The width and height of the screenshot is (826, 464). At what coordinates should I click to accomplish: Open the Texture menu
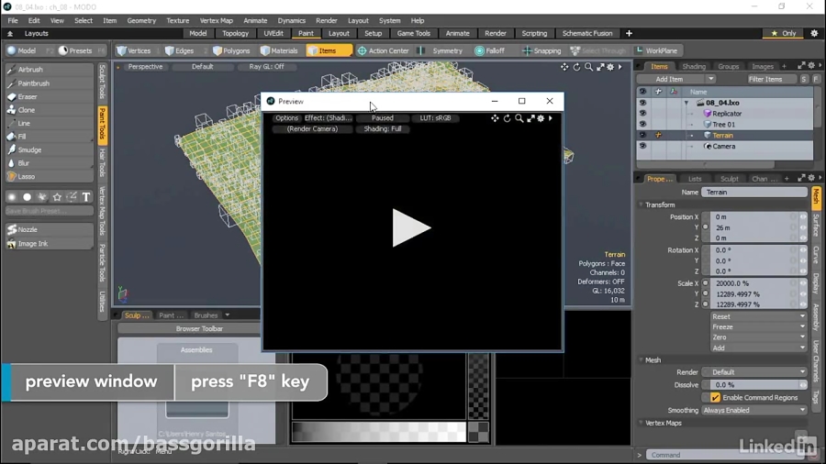click(x=177, y=20)
